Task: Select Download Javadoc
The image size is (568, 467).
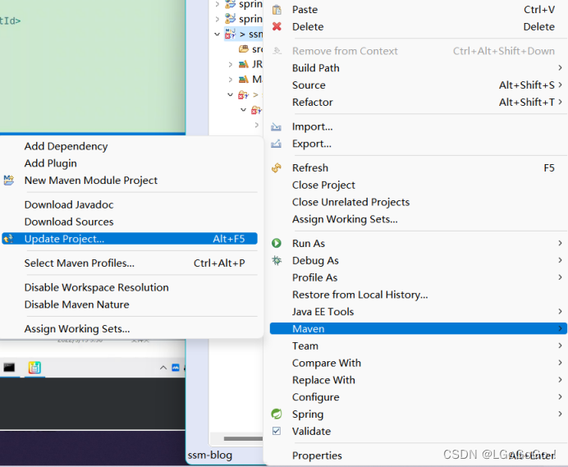Action: 130,204
